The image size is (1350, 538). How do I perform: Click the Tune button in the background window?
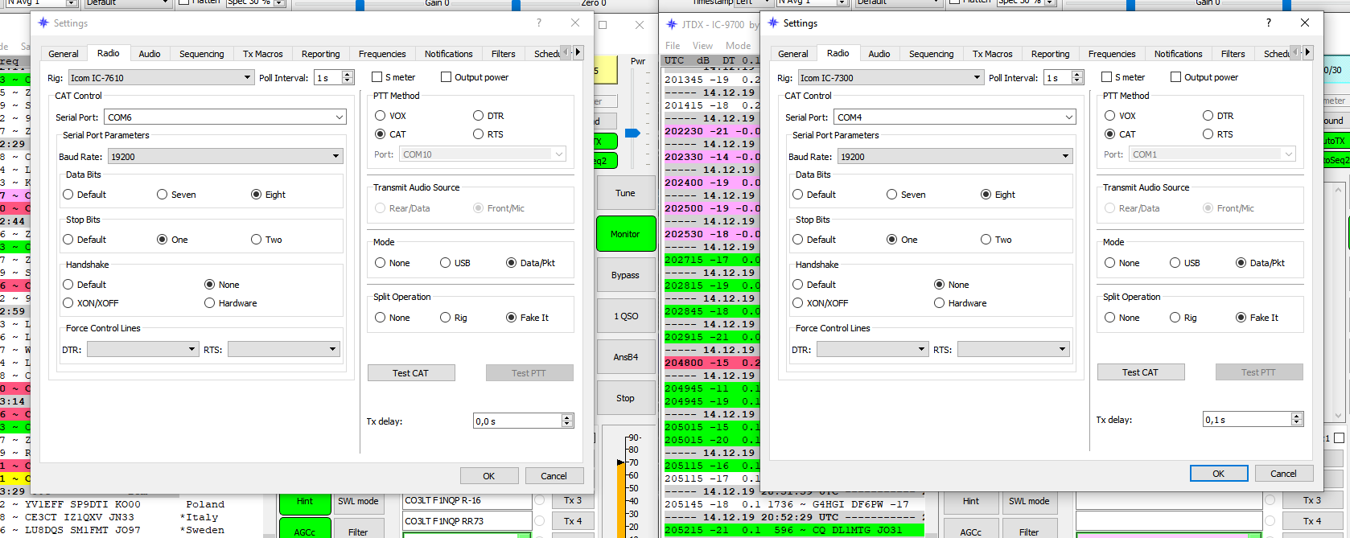click(x=625, y=193)
